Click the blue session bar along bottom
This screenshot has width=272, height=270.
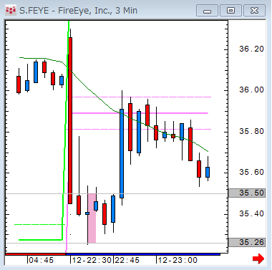point(142,254)
